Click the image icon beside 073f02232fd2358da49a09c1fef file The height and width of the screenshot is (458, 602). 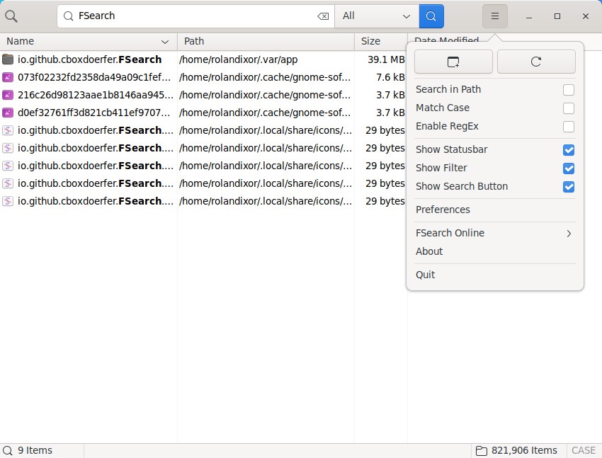(x=7, y=77)
